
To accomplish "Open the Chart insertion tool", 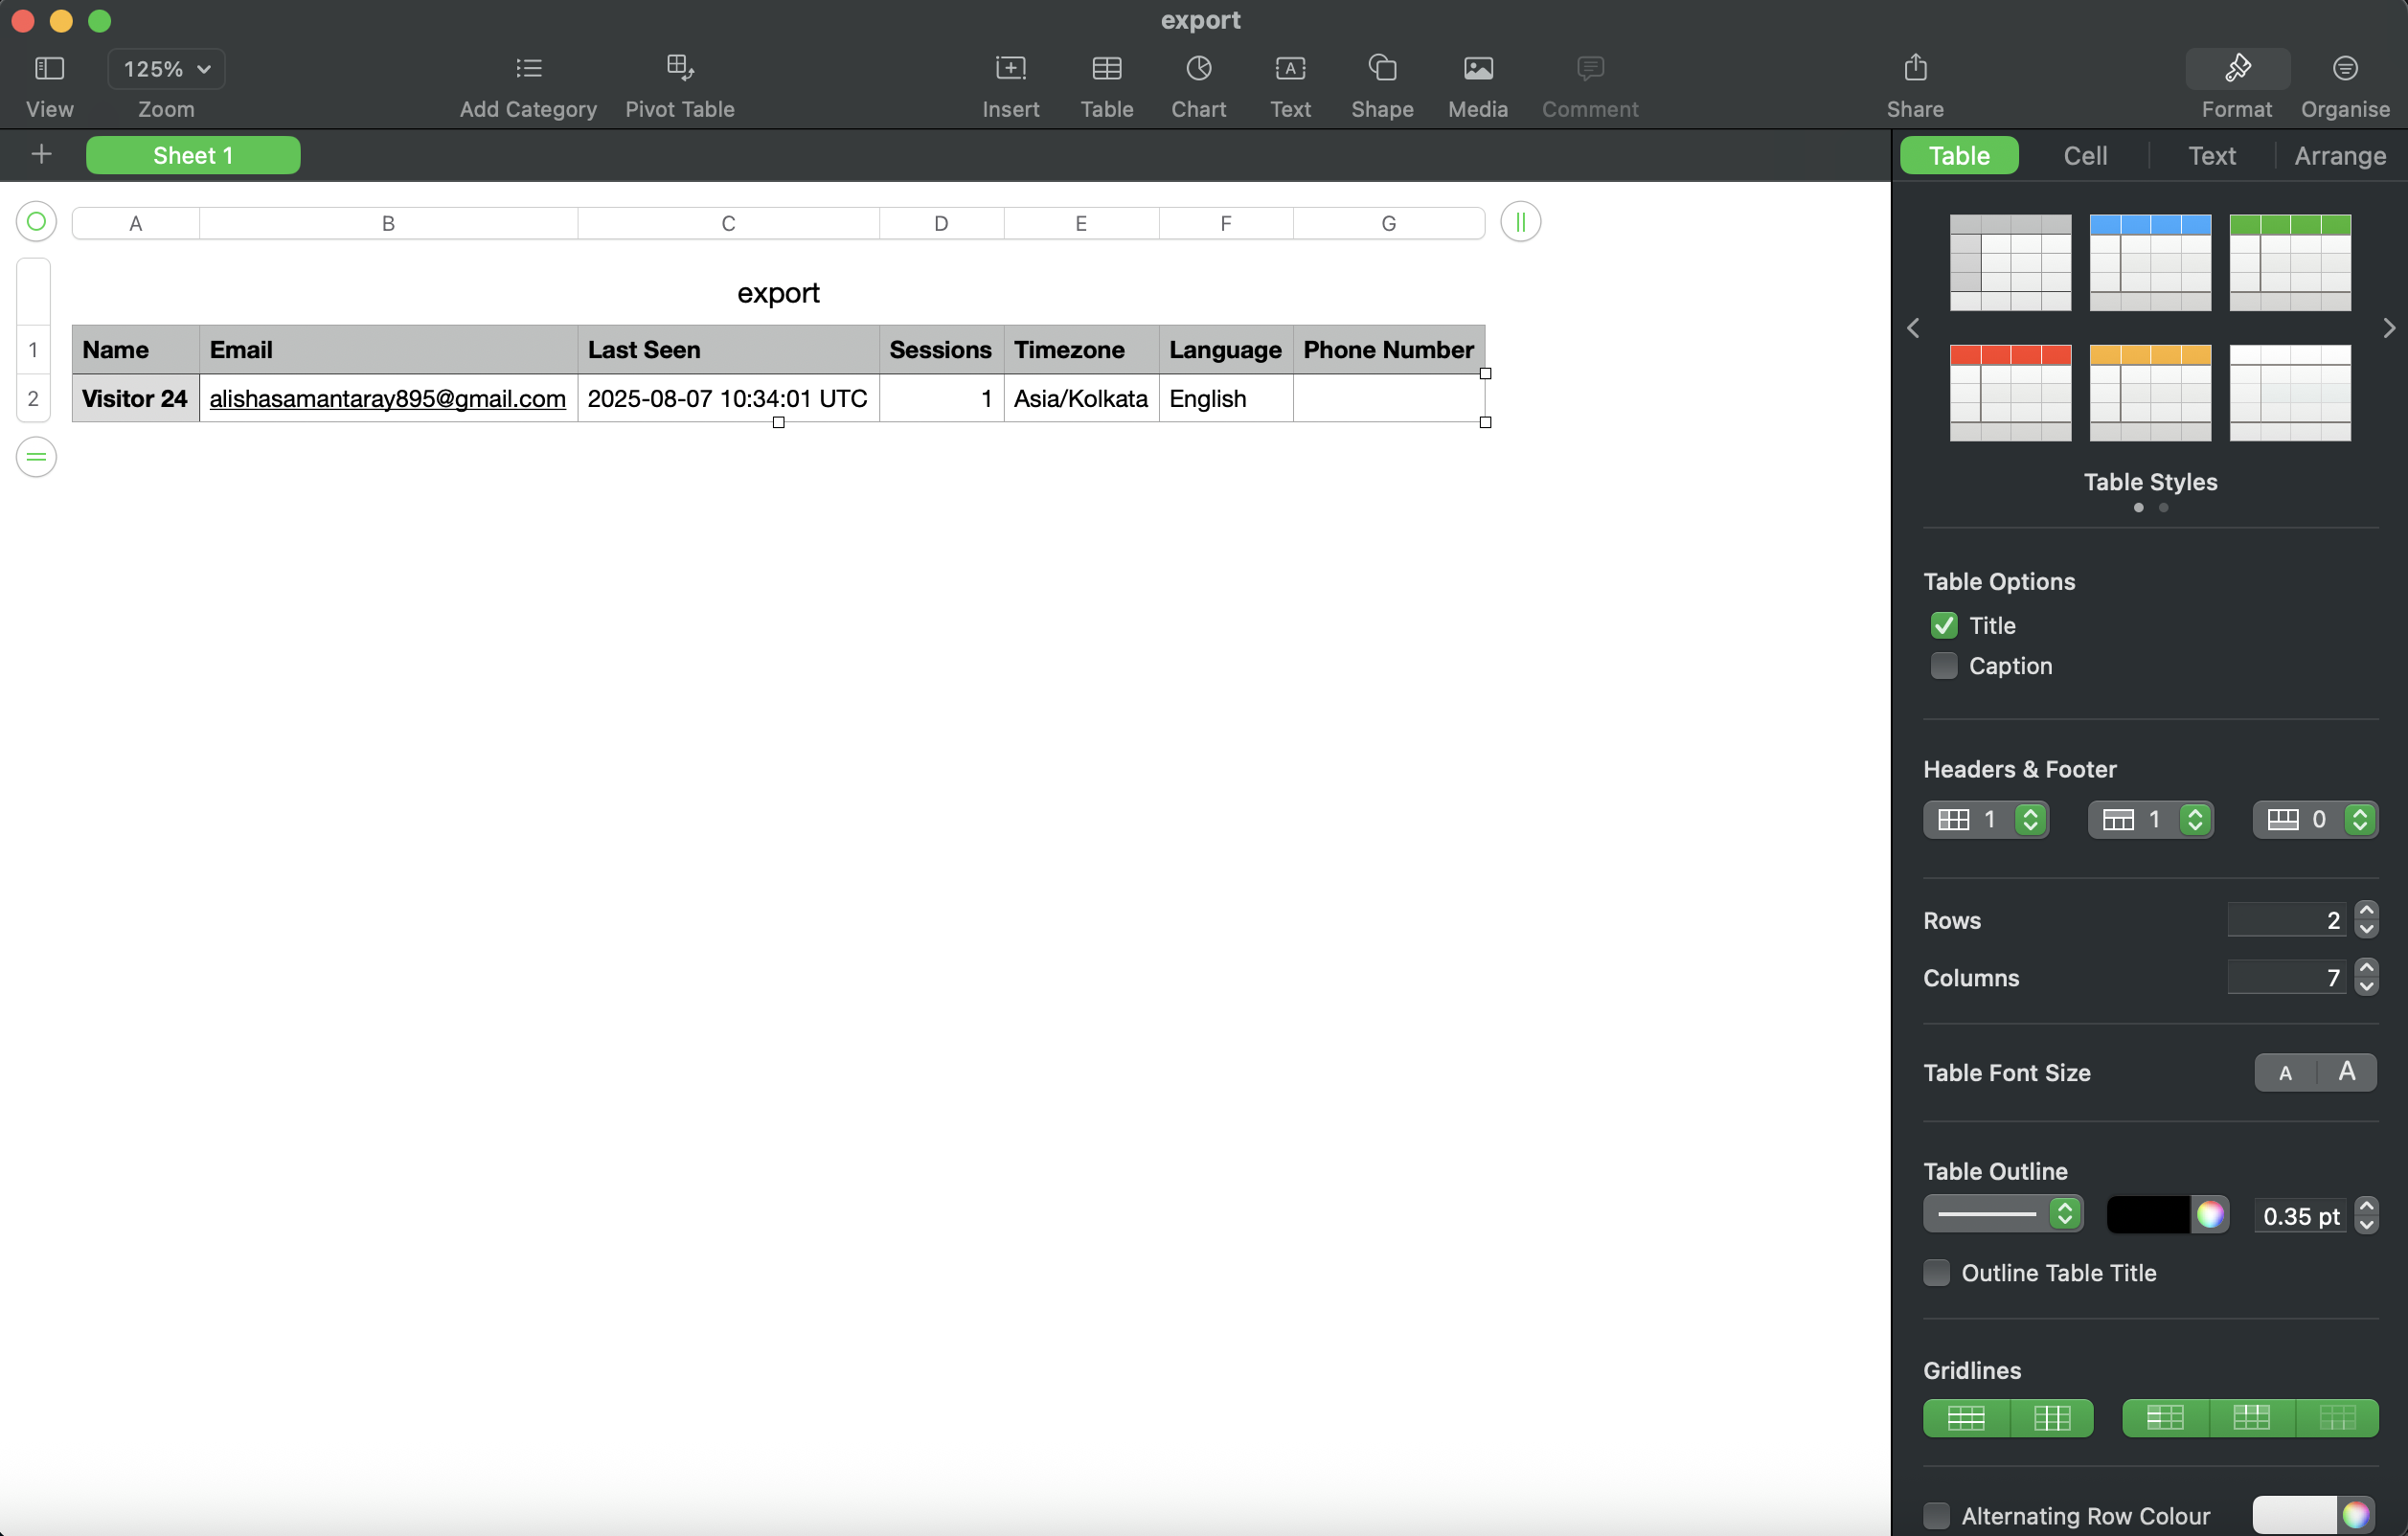I will click(x=1198, y=84).
